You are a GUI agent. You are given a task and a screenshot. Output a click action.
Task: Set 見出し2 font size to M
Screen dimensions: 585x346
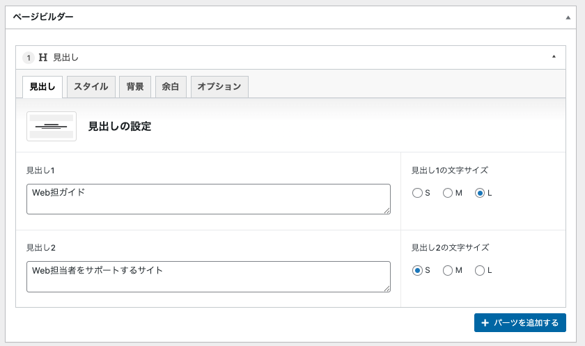tap(448, 270)
